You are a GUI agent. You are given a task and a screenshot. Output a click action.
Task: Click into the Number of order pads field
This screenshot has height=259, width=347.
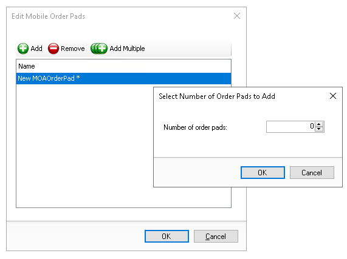coord(290,127)
